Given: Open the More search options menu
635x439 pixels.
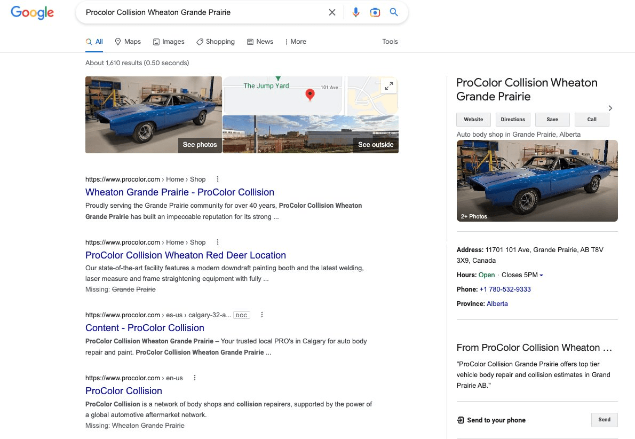Looking at the screenshot, I should tap(295, 41).
